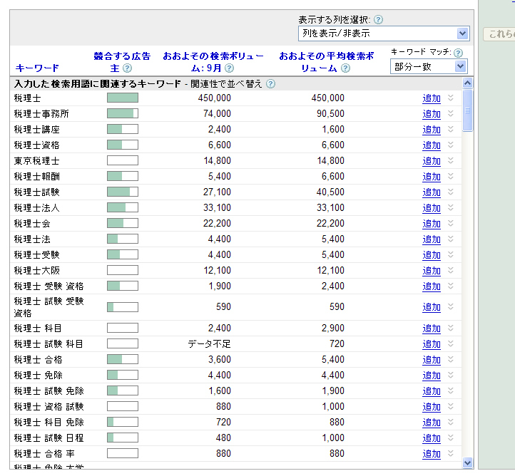This screenshot has height=476, width=515.
Task: Click scrollbar down arrow in keyword list
Action: click(x=468, y=462)
